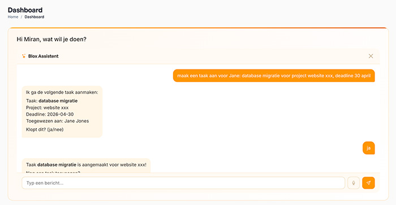Click the 'Blox Assistent' panel title
Screen dimensions: 396x205
pyautogui.click(x=43, y=56)
